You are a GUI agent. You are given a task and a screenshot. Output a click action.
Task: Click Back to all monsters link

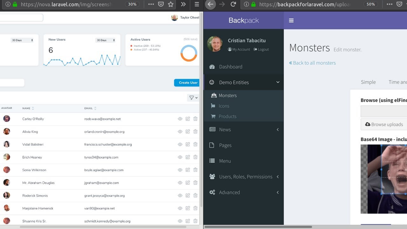pos(312,63)
